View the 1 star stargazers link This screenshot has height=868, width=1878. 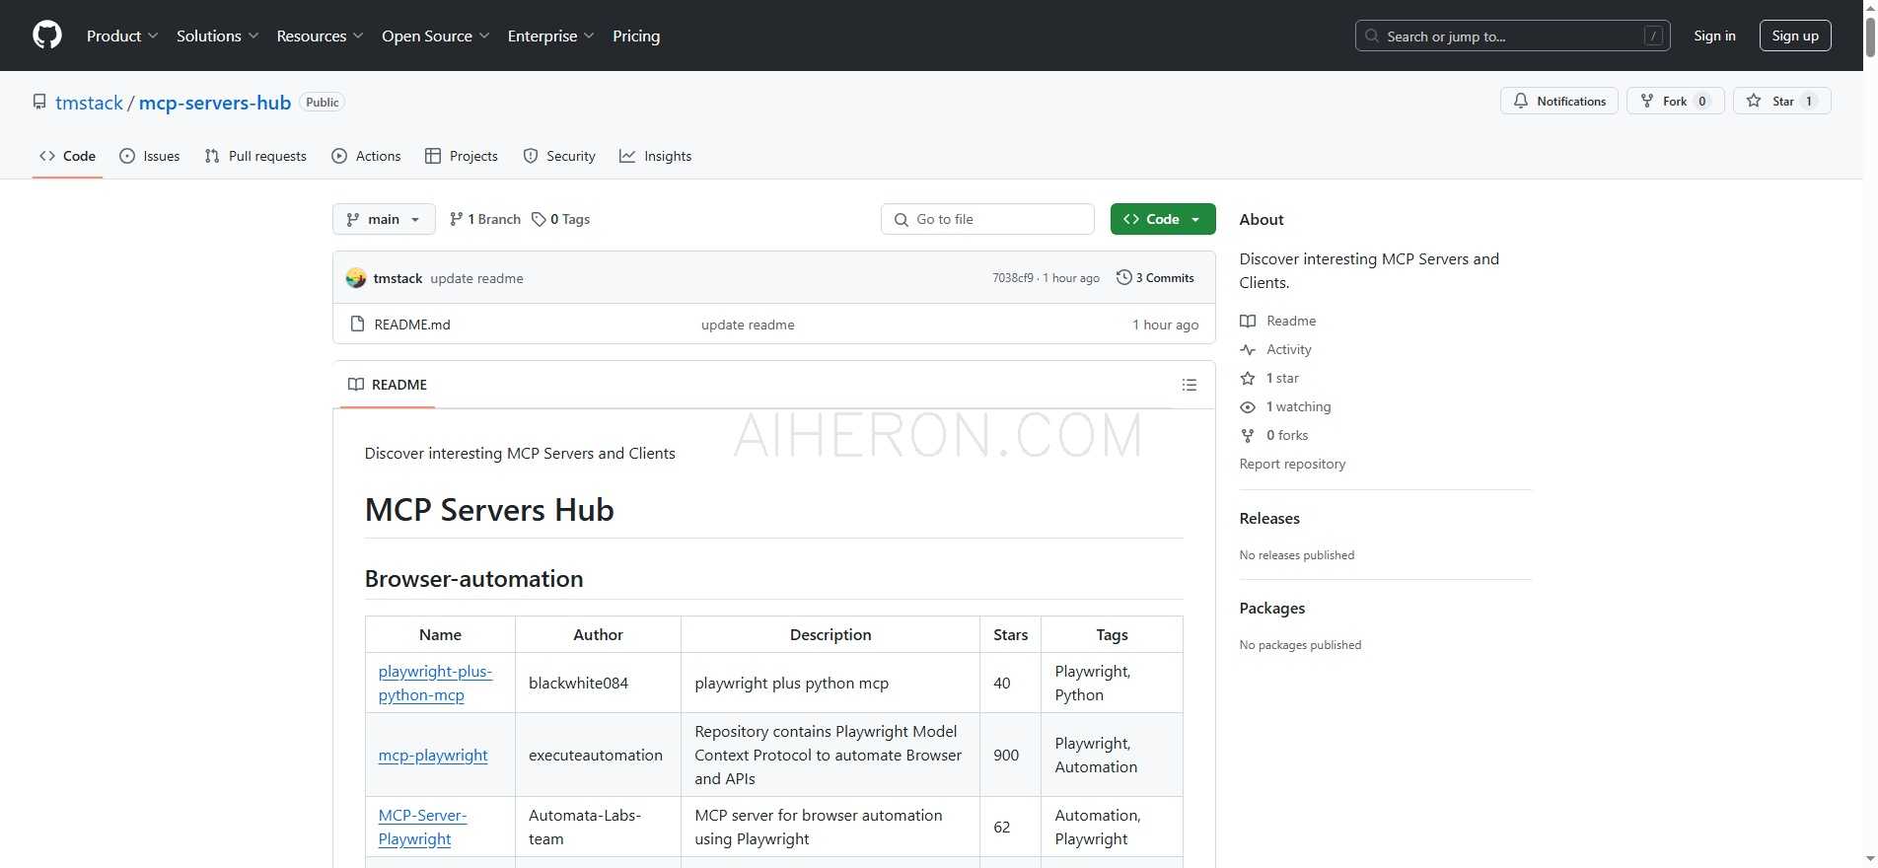coord(1269,378)
